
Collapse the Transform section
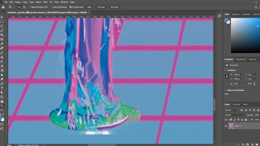point(225,70)
